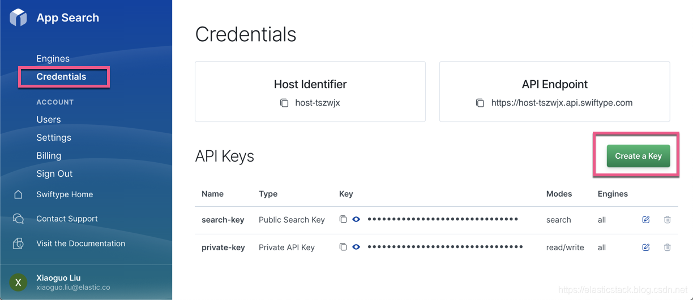This screenshot has height=300, width=693.
Task: Copy the API Endpoint URL
Action: tap(480, 103)
